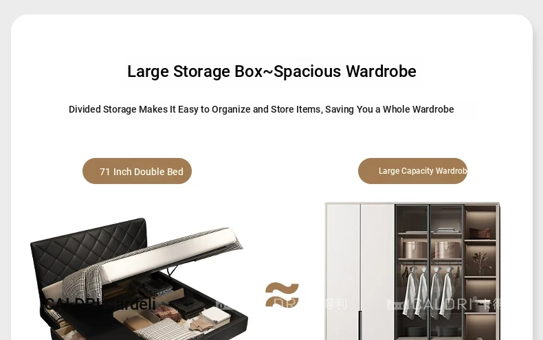
Task: Click the white folded items in bed storage
Action: coord(216,315)
